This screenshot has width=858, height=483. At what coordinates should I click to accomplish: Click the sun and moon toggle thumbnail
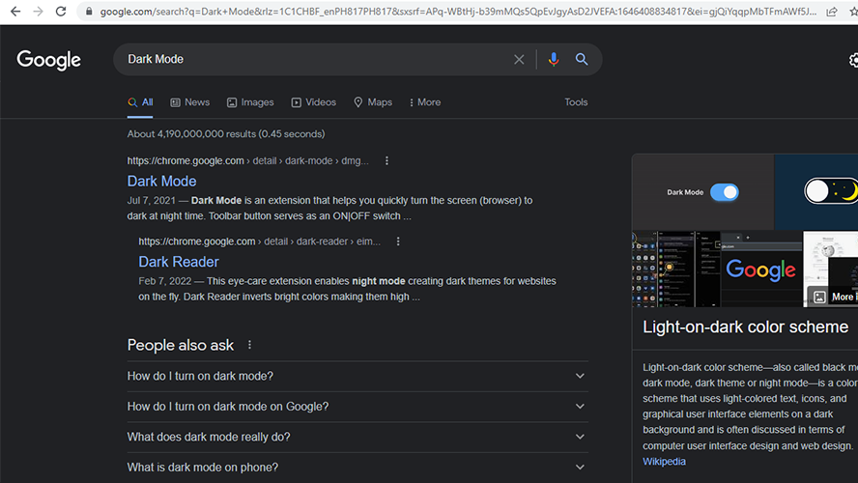pos(829,191)
